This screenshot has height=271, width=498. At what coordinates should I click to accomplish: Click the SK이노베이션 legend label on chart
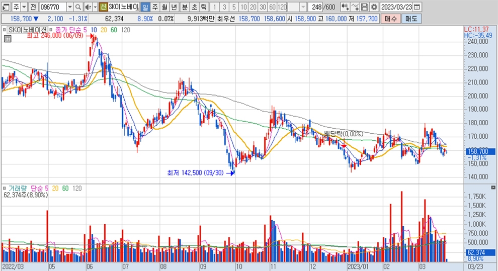28,30
